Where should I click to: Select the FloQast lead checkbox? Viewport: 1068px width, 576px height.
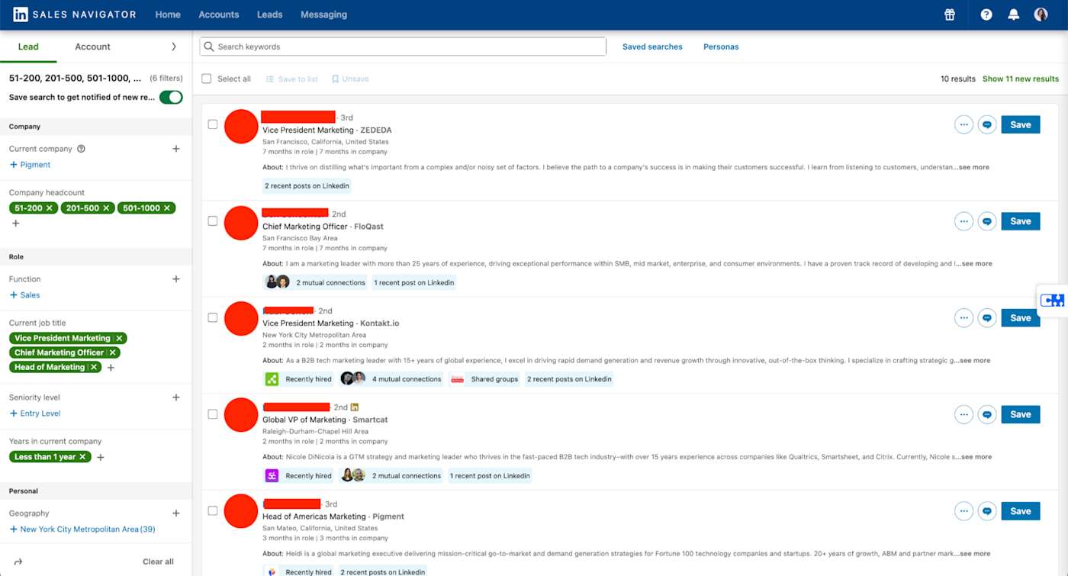click(213, 221)
